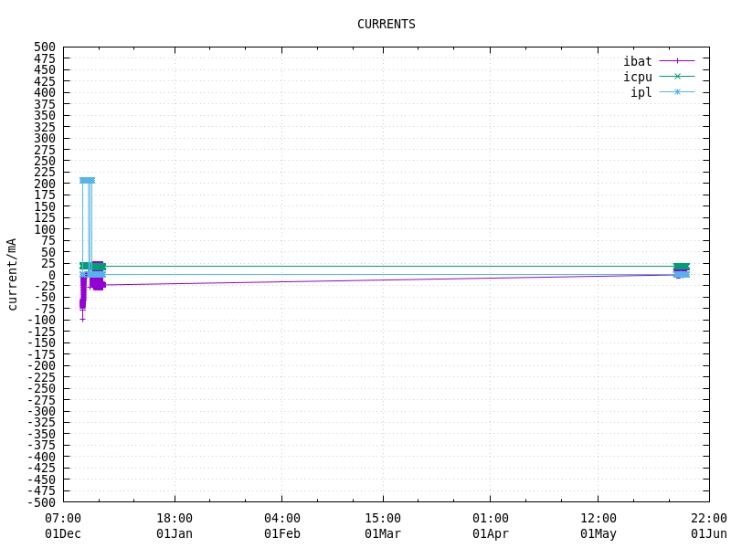Image resolution: width=731 pixels, height=548 pixels.
Task: Click the 200 y-axis tick label
Action: (45, 184)
